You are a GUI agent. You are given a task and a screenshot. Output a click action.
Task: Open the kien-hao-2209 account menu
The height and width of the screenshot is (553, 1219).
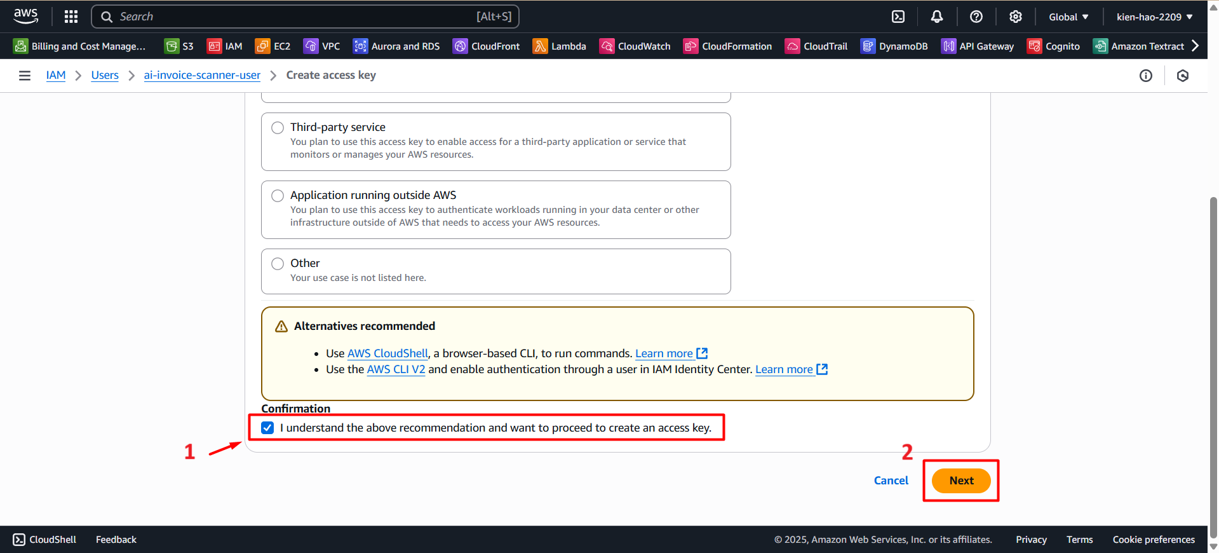click(1154, 17)
